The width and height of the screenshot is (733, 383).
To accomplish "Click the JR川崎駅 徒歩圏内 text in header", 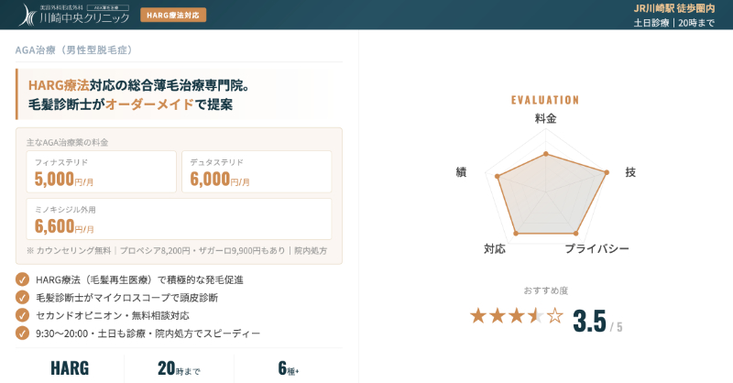I will coord(673,7).
